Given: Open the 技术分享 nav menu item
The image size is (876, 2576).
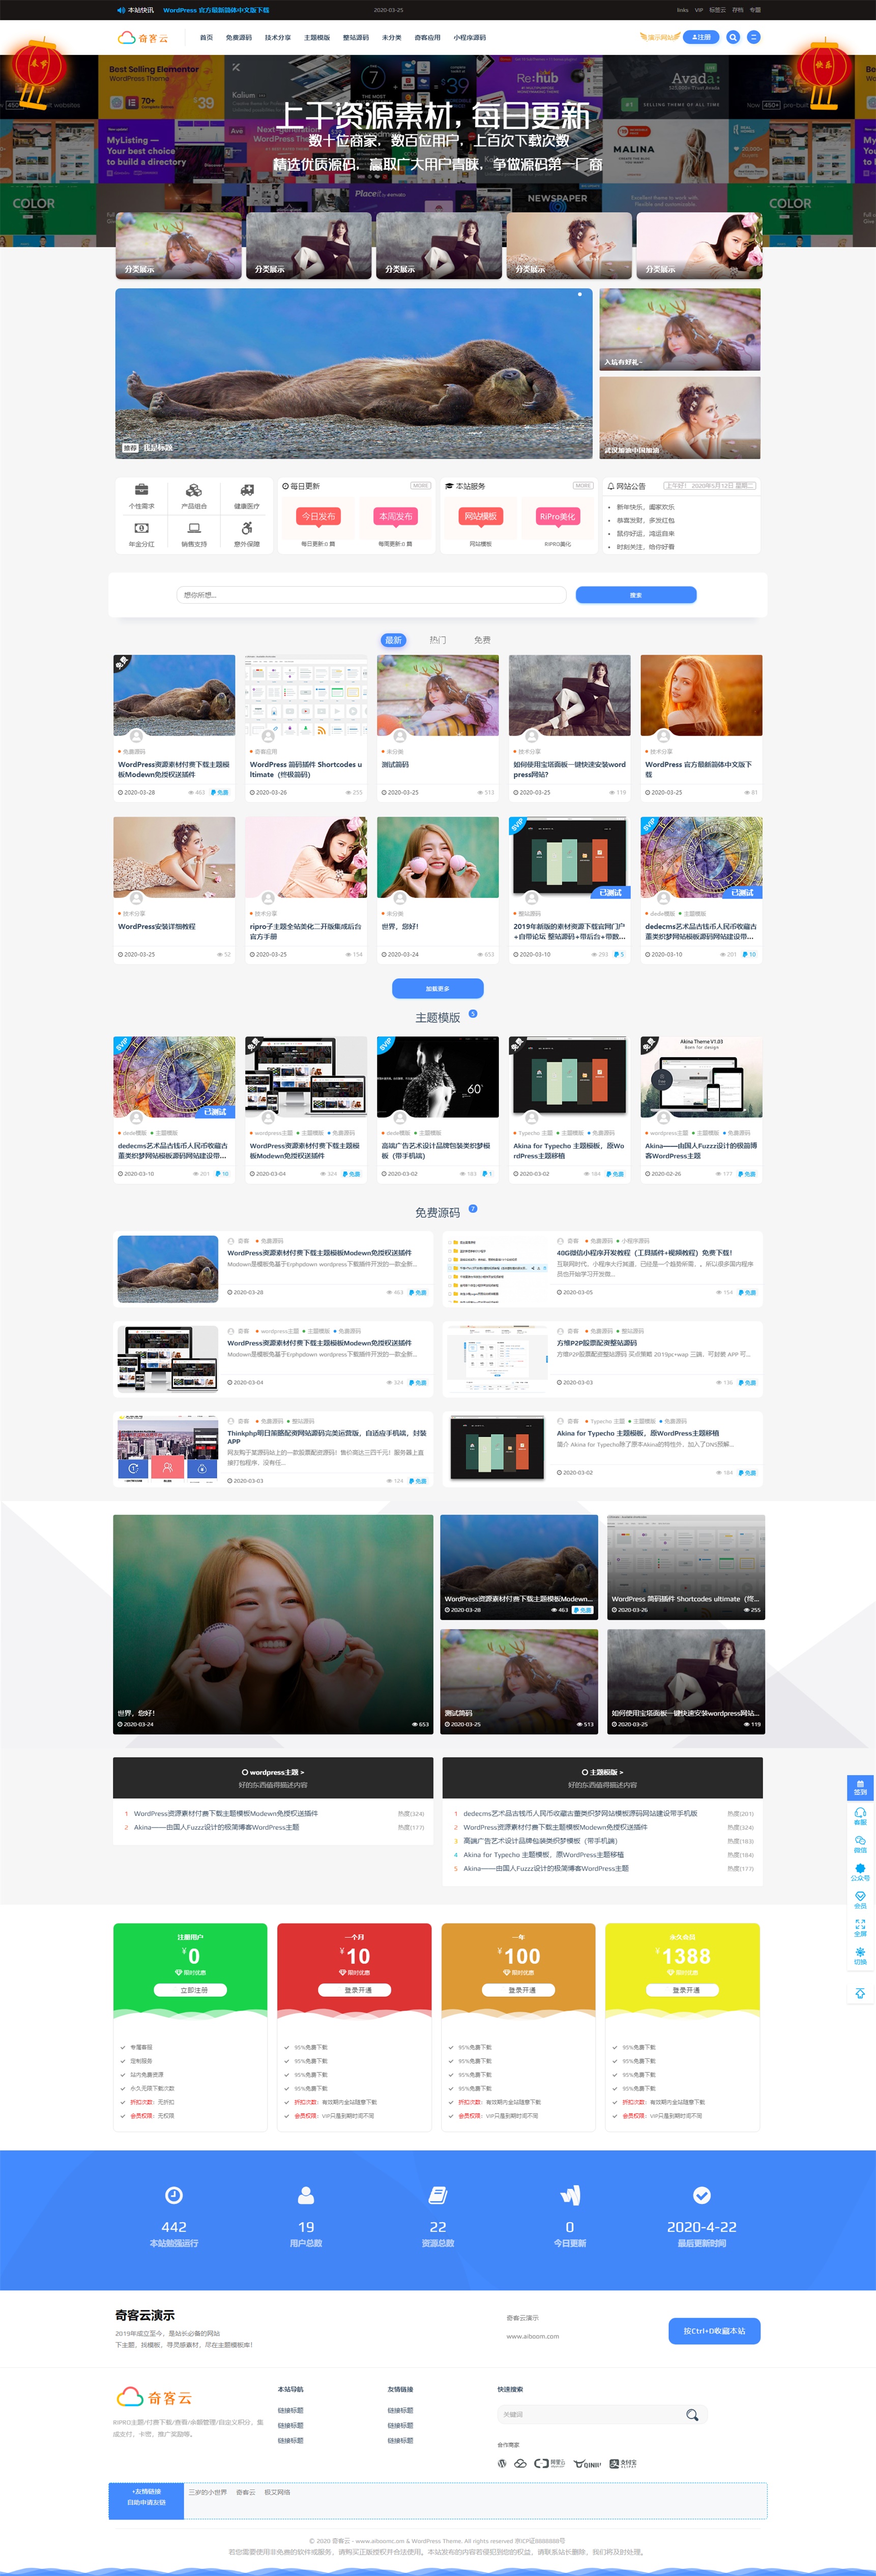Looking at the screenshot, I should tap(278, 38).
